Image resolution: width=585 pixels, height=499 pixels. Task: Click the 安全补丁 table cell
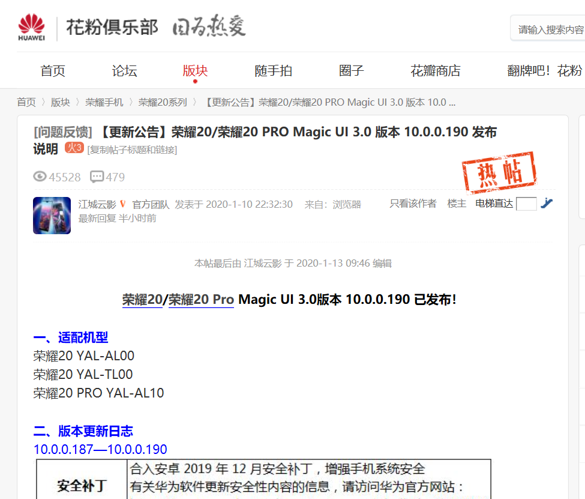point(82,480)
